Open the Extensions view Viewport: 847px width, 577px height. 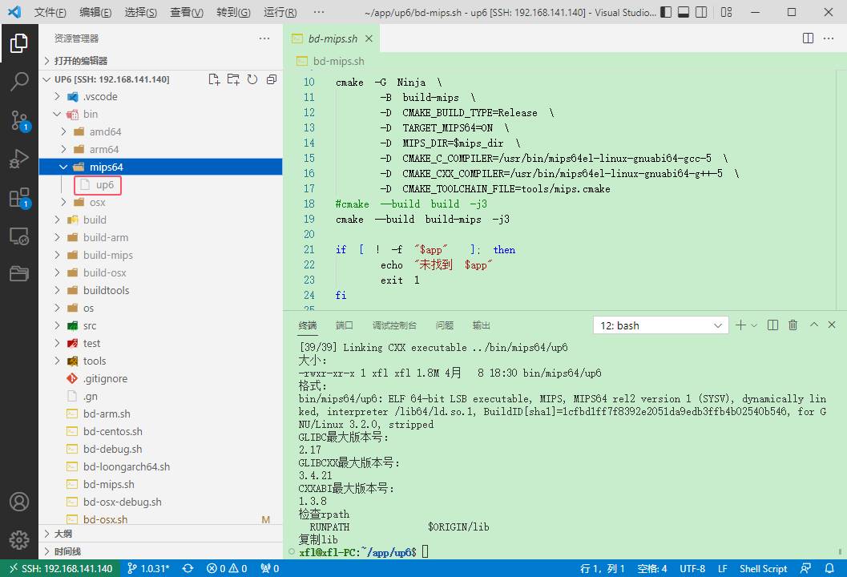click(19, 198)
